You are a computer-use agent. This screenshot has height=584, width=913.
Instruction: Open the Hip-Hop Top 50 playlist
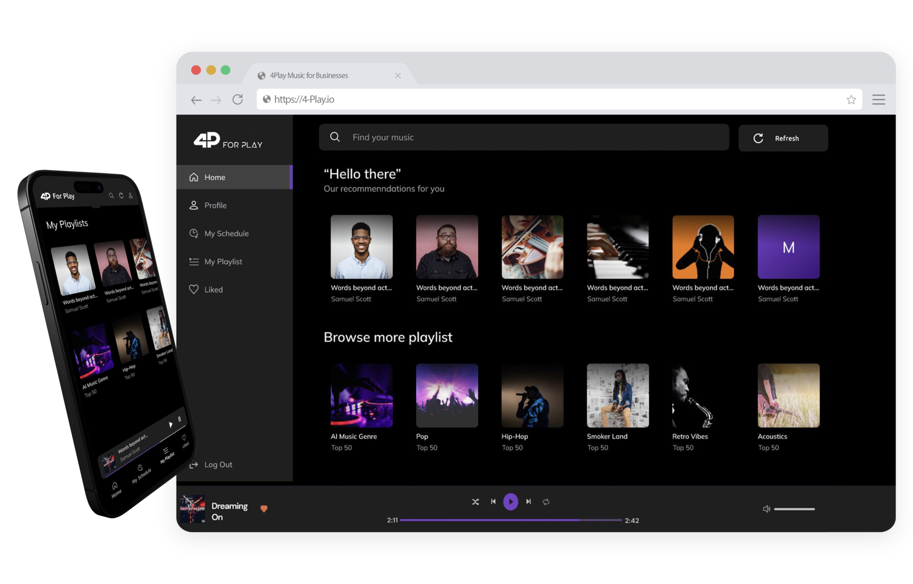click(x=532, y=396)
